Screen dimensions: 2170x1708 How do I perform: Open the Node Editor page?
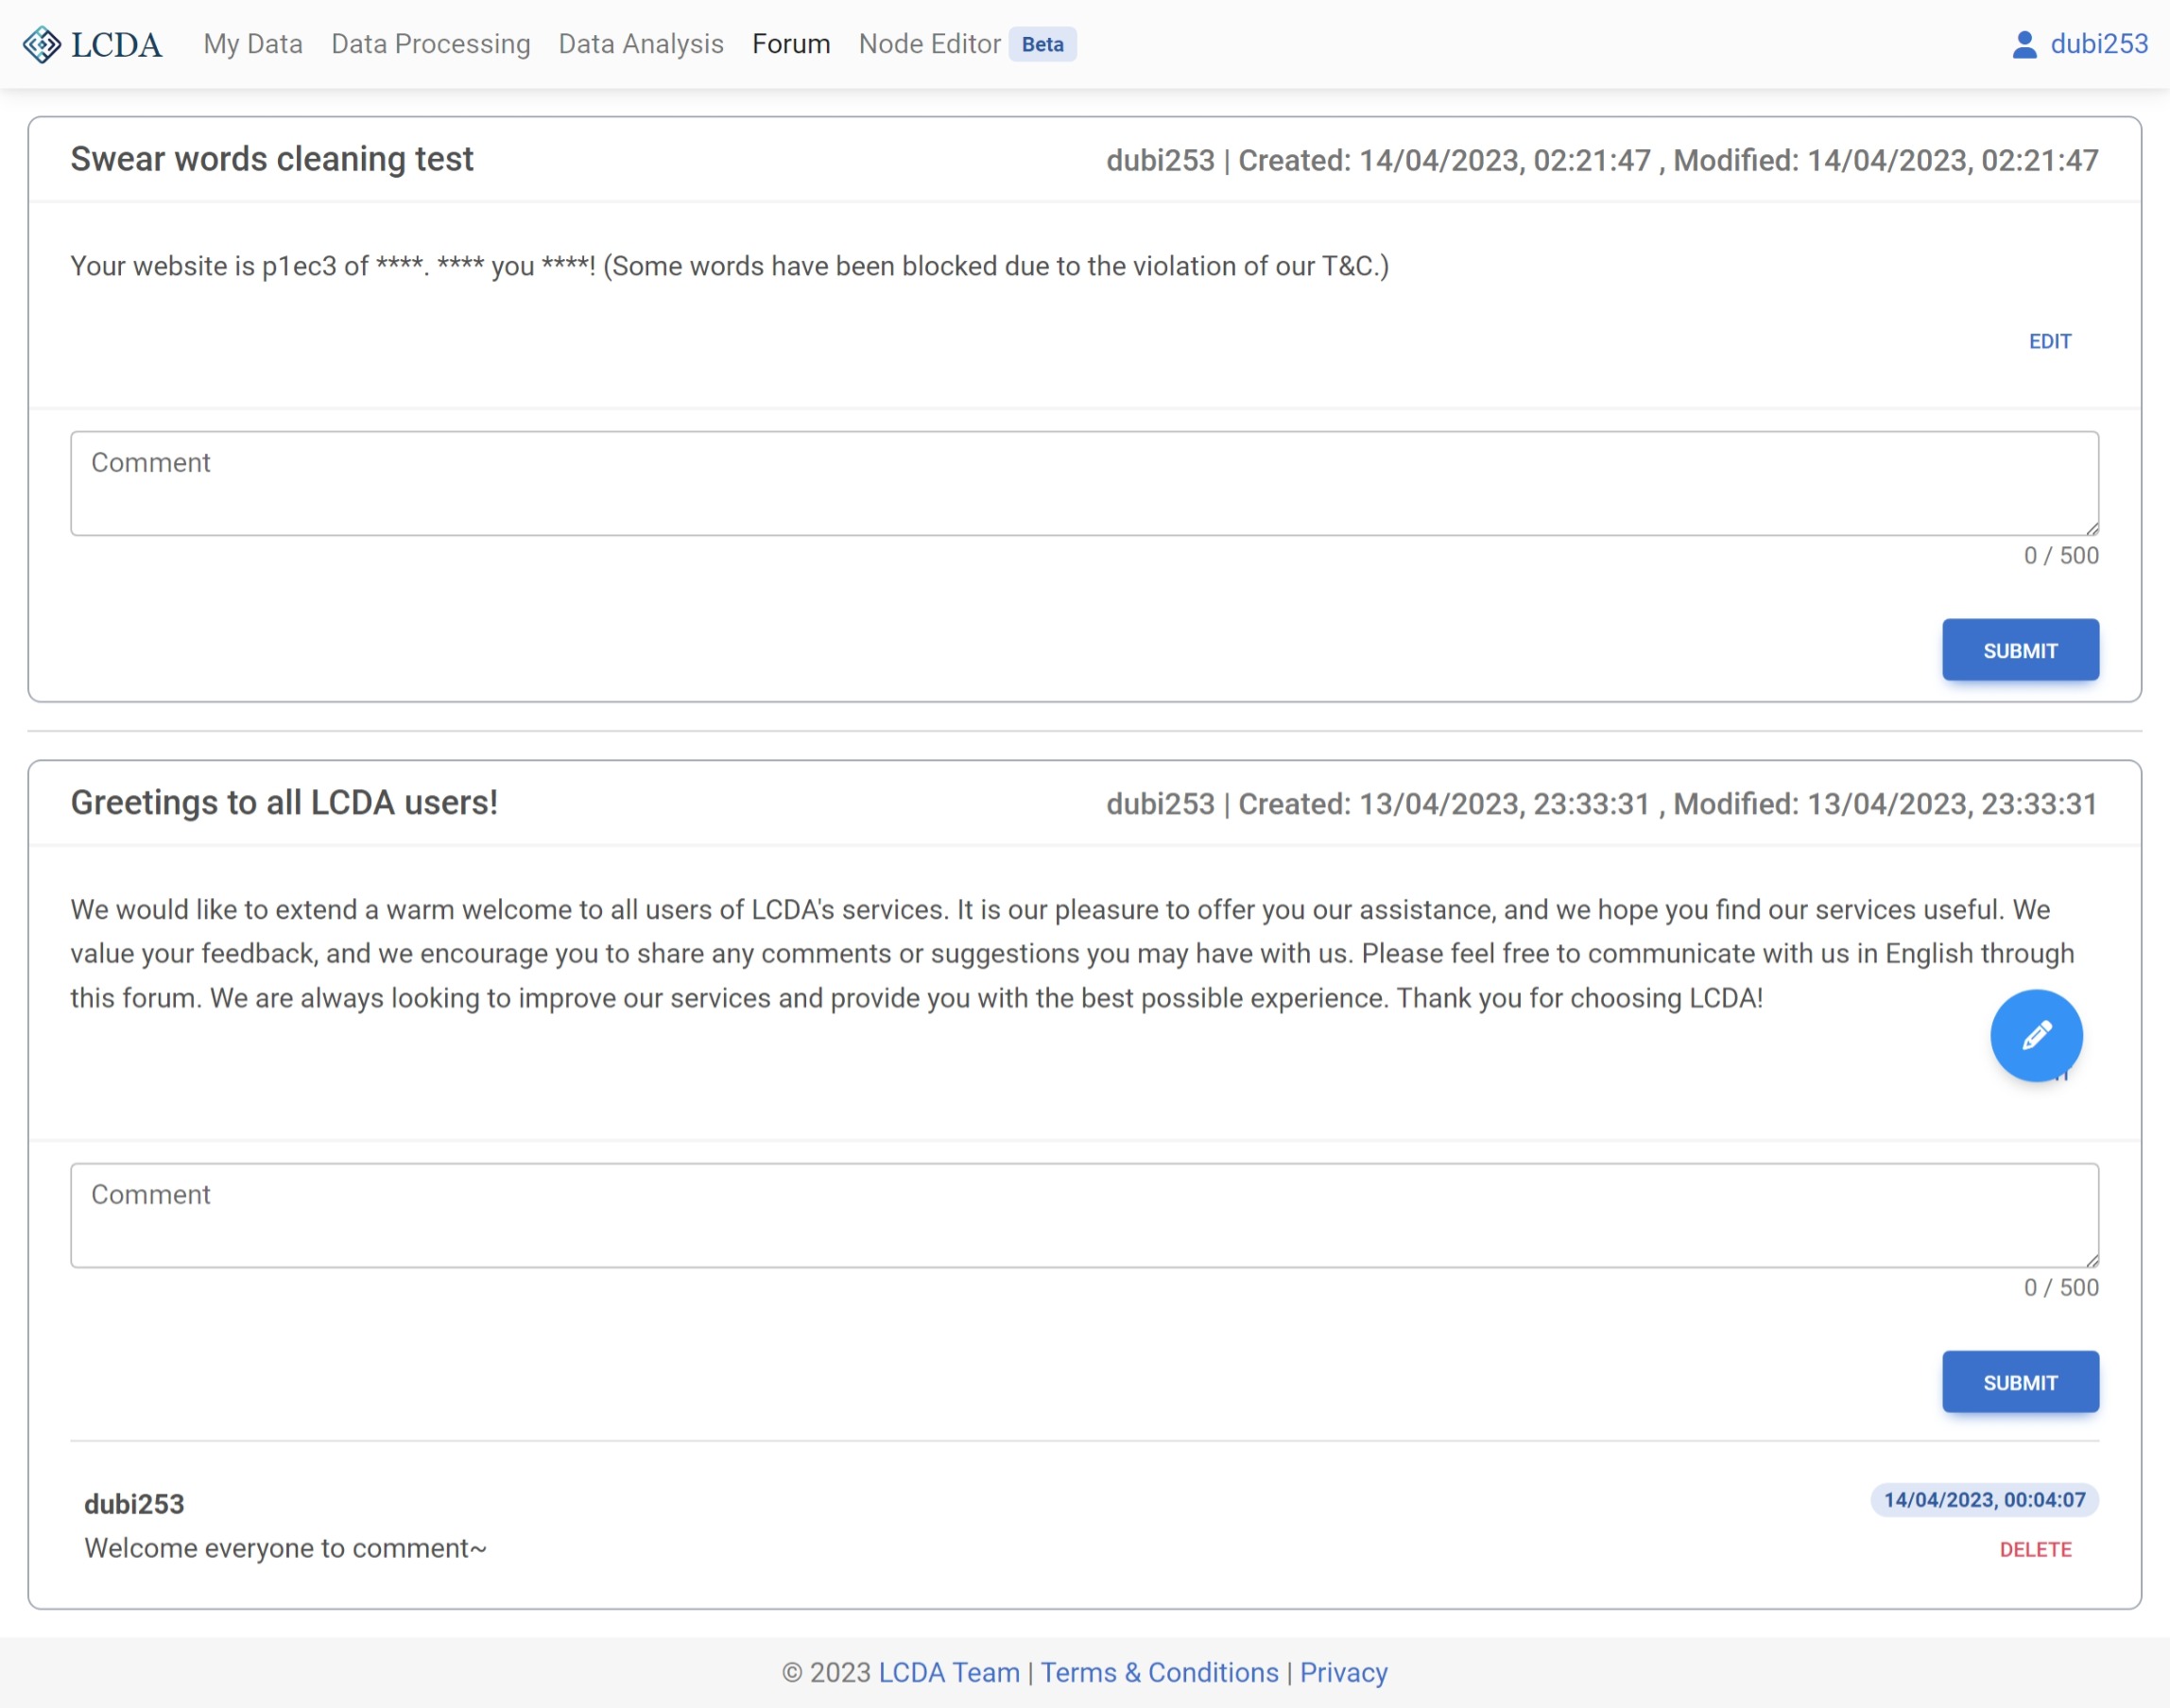click(x=929, y=45)
